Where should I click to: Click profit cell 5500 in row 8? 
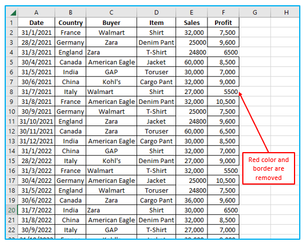tap(224, 92)
